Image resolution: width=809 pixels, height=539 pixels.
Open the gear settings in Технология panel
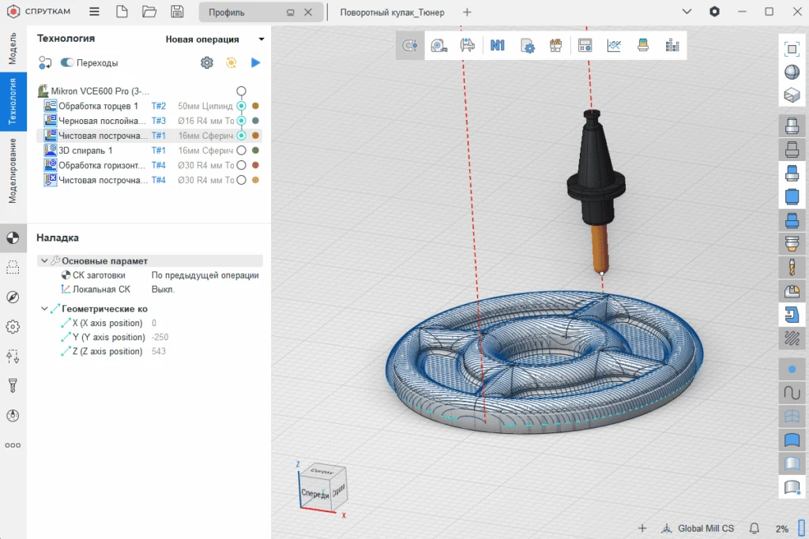click(x=207, y=62)
